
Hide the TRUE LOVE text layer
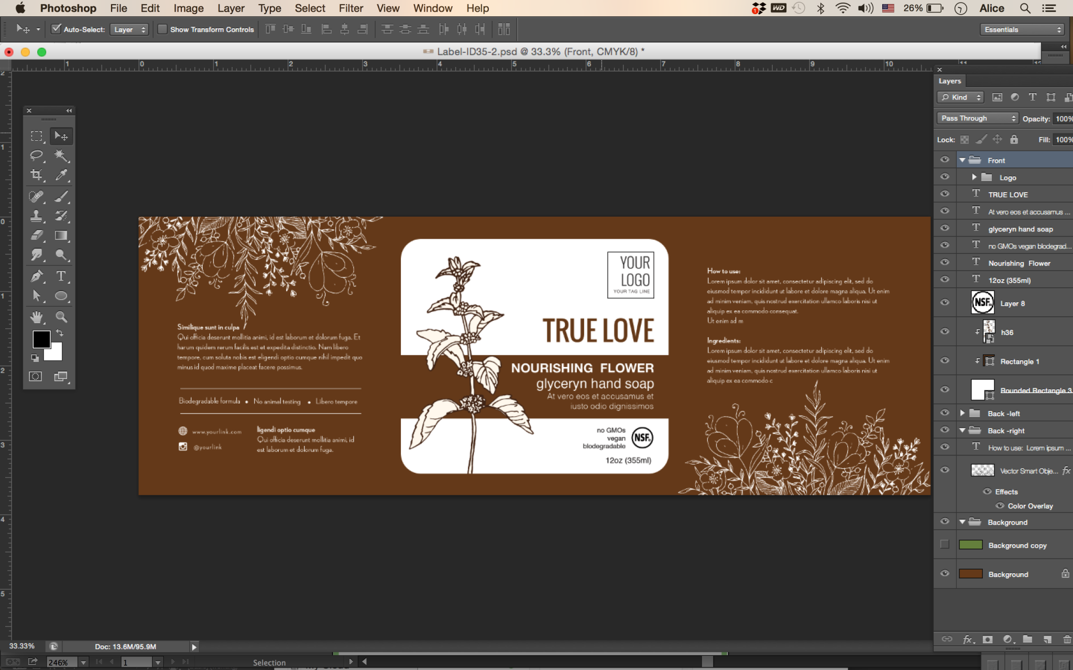click(945, 194)
